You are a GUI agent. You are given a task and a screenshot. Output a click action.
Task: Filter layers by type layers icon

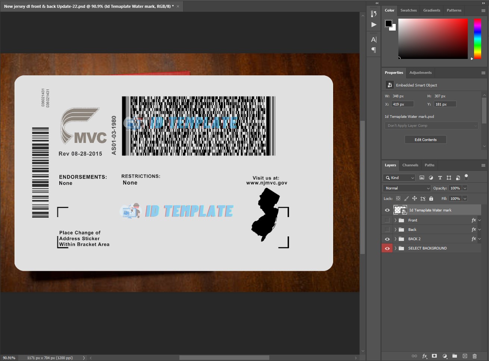coord(440,178)
